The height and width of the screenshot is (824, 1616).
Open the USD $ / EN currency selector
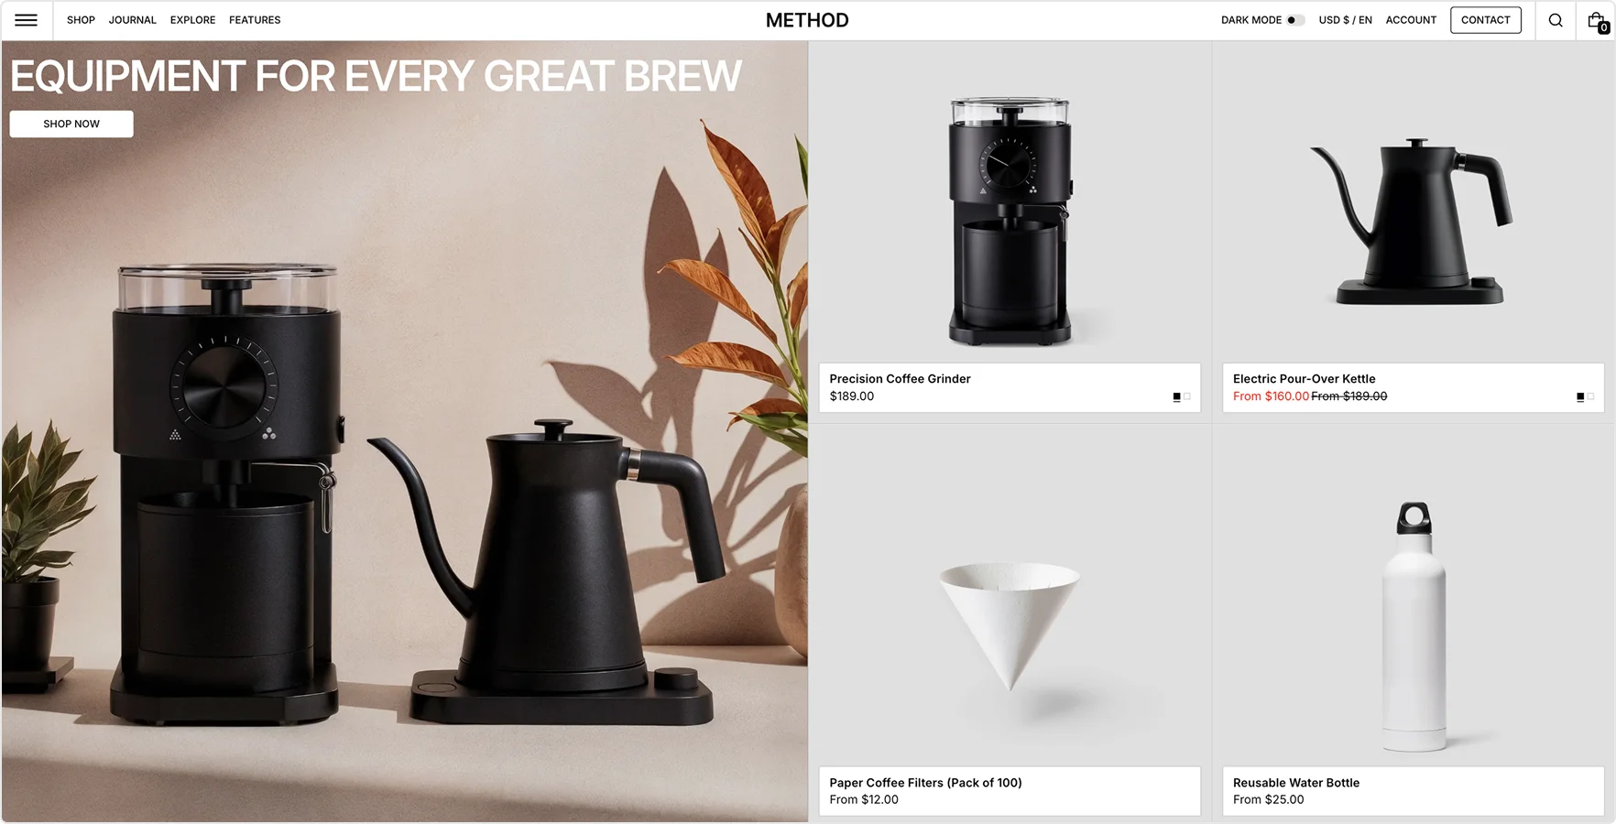[x=1345, y=20]
